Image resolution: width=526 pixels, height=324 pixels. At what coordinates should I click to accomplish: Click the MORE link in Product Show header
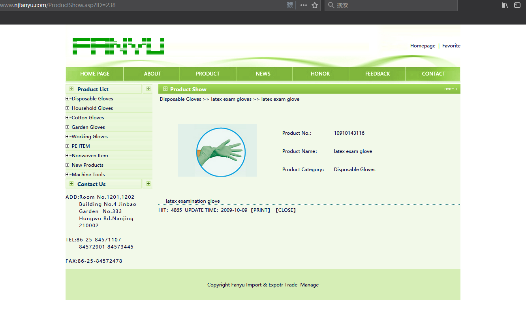coord(450,89)
